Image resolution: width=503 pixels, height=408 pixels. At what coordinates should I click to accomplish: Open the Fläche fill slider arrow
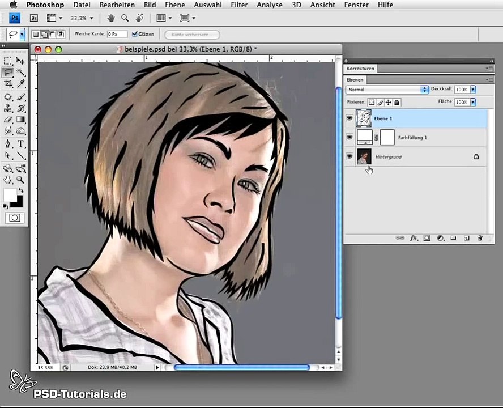click(x=473, y=102)
